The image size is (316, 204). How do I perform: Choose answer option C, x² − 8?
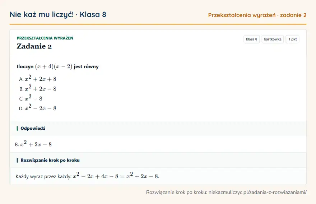[x=31, y=98]
